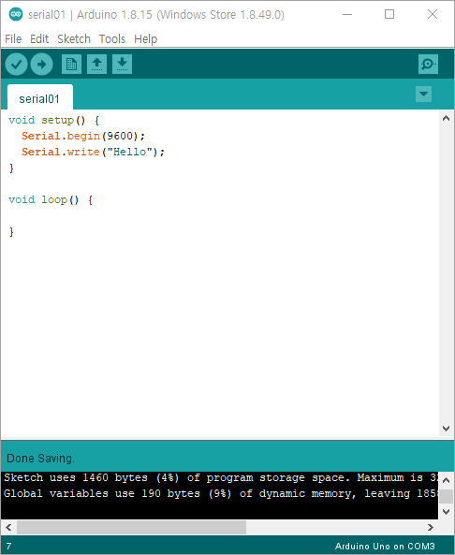Save the sketch with the down-arrow icon
455x555 pixels.
(122, 64)
